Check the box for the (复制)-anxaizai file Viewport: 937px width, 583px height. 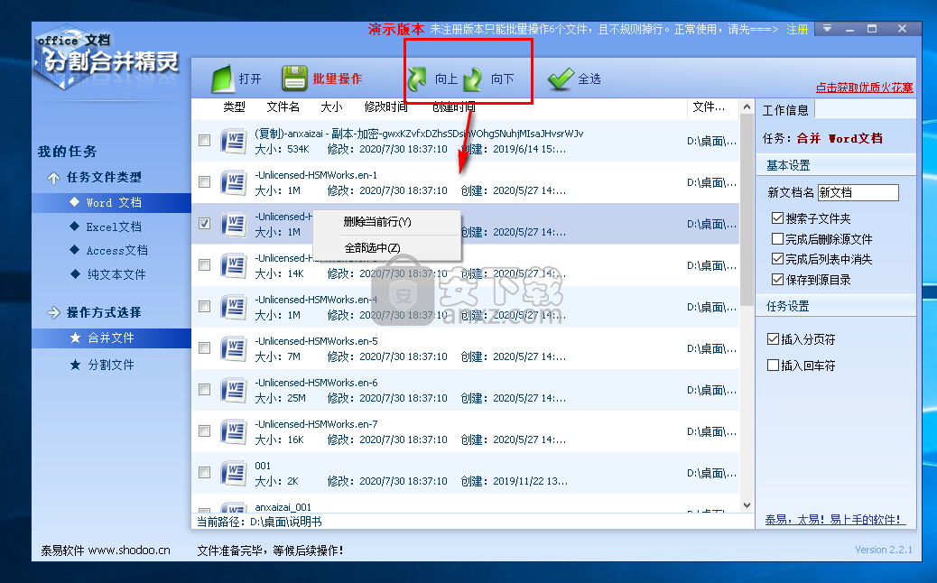click(204, 141)
